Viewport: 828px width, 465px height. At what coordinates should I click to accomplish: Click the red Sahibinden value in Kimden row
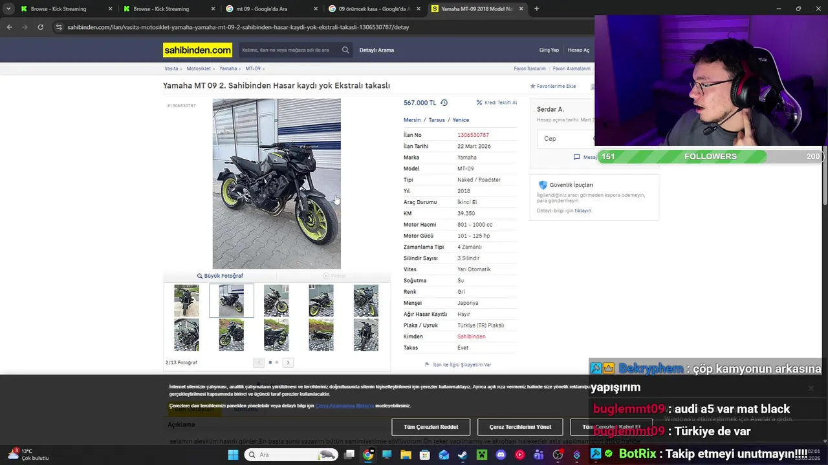pos(471,336)
